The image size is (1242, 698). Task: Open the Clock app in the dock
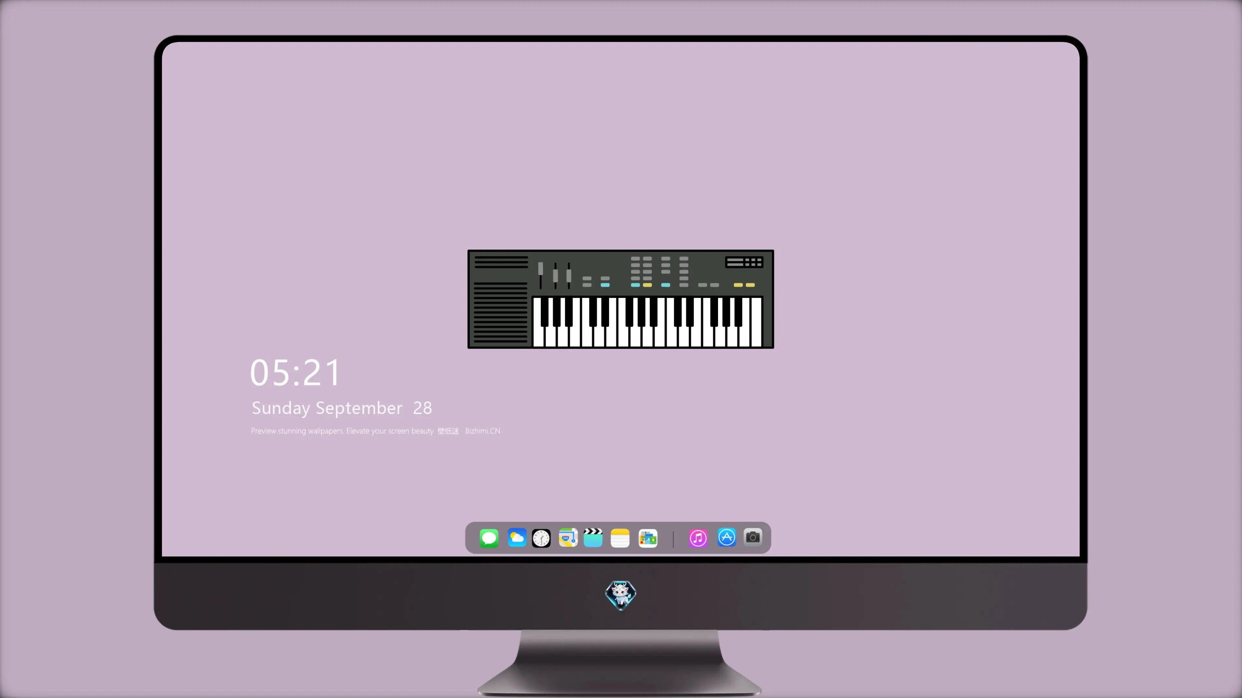coord(541,538)
